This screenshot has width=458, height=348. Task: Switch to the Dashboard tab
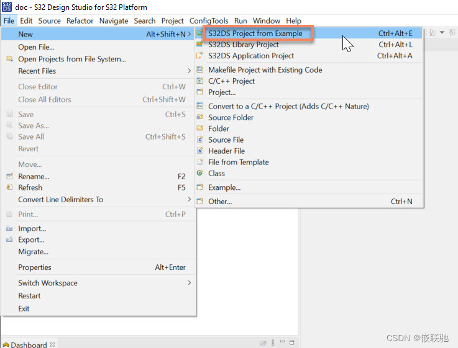(29, 345)
